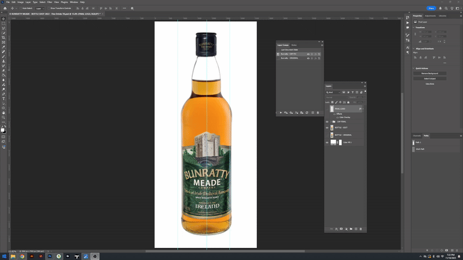Open the Auto-Select Layer dropdown

pyautogui.click(x=39, y=9)
